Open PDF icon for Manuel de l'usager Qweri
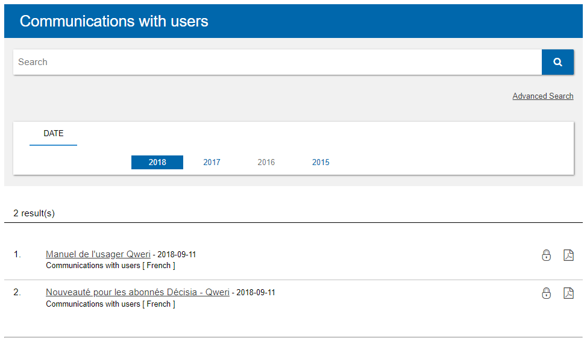The height and width of the screenshot is (341, 587). (568, 255)
